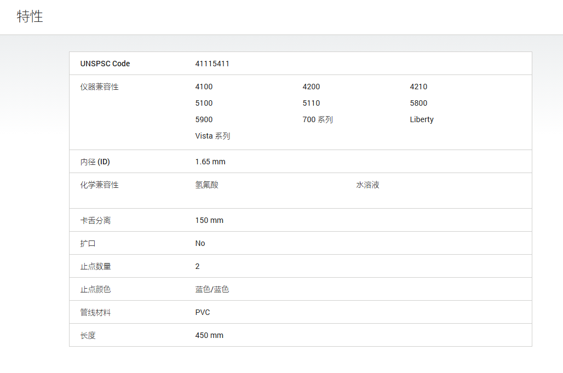Select instrument model 4210
The image size is (563, 373).
(x=418, y=87)
